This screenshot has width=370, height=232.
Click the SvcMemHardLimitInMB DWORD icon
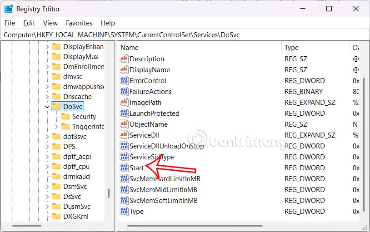point(124,179)
